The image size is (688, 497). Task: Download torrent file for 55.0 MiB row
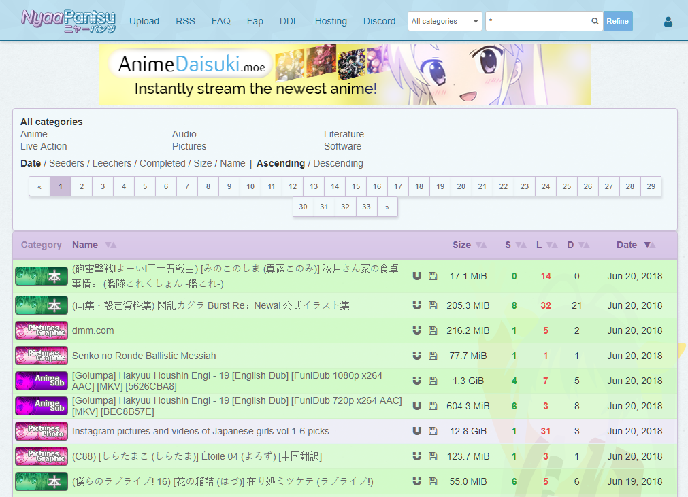tap(433, 481)
